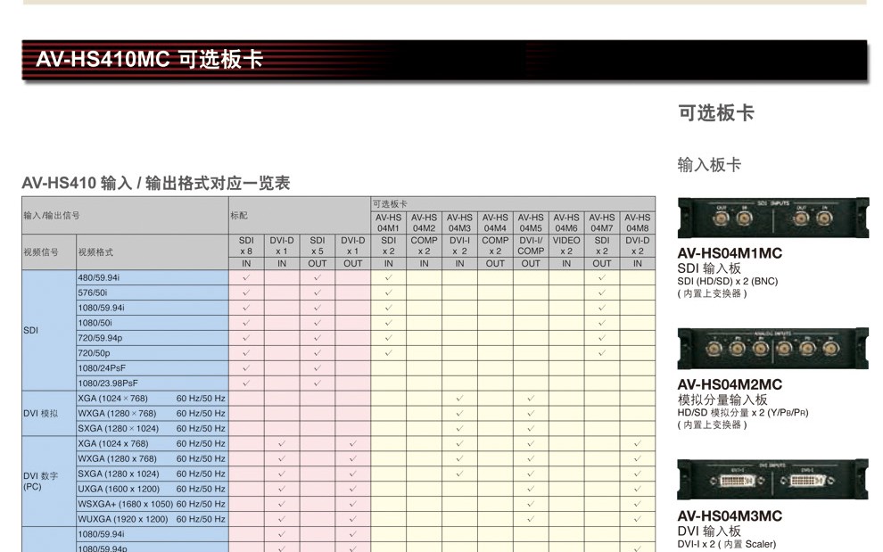This screenshot has height=552, width=883.
Task: Click 'WXGA (1280 x 768)' row under DVI 数字
Action: [118, 458]
